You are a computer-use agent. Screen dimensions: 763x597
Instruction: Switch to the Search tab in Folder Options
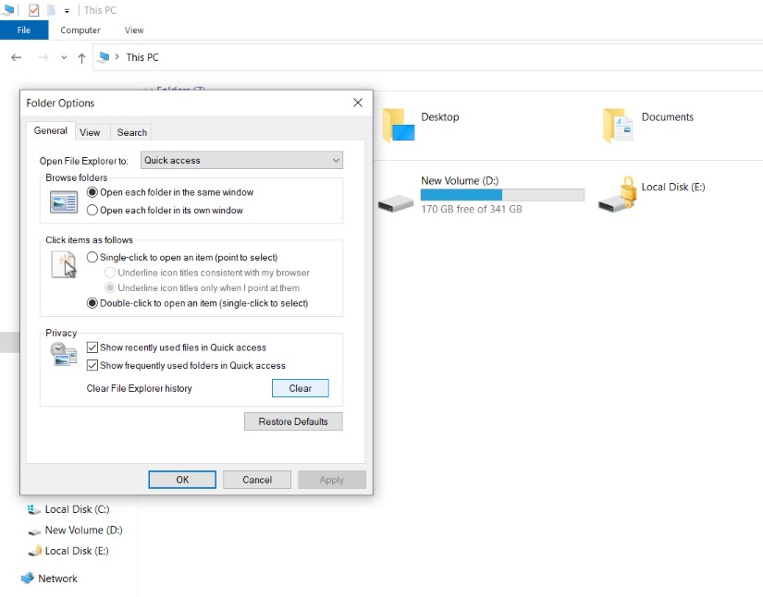tap(130, 131)
